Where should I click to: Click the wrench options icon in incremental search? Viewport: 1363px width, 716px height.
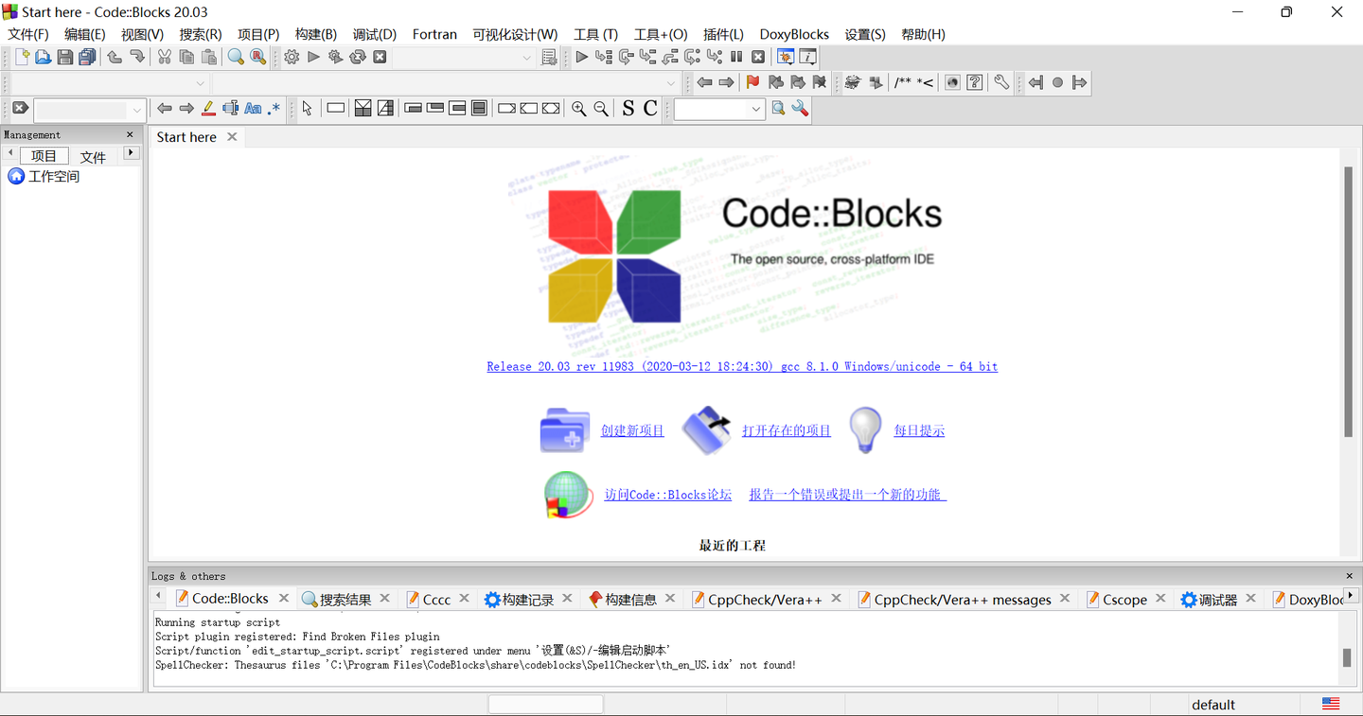point(799,109)
